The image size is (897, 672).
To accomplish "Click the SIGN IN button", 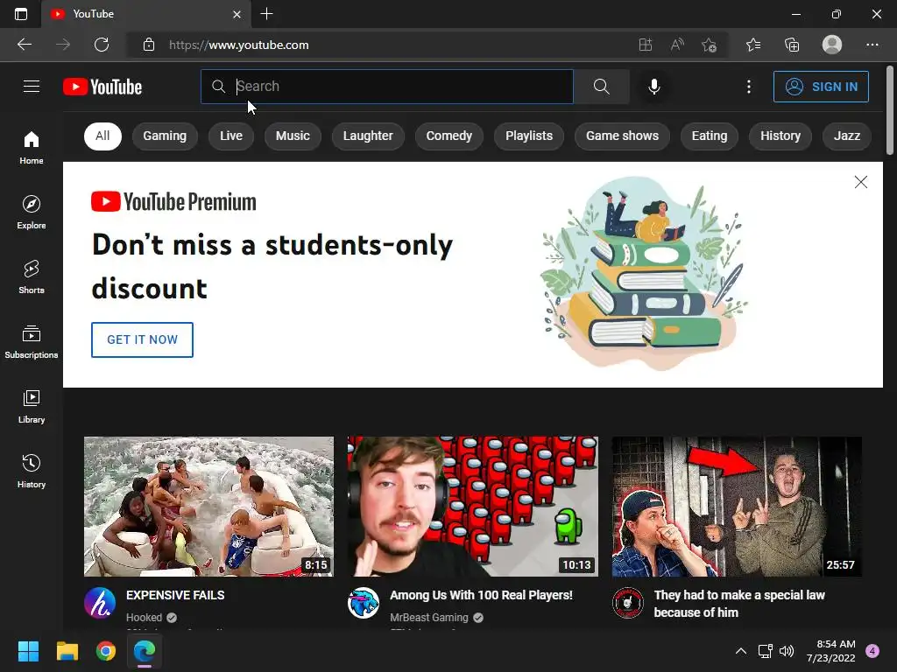I will pos(821,87).
